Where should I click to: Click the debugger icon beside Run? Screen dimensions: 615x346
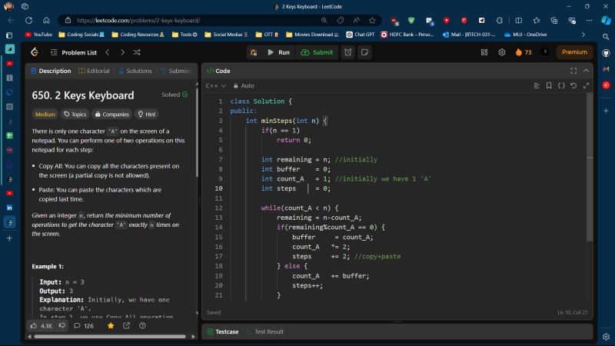click(x=254, y=52)
